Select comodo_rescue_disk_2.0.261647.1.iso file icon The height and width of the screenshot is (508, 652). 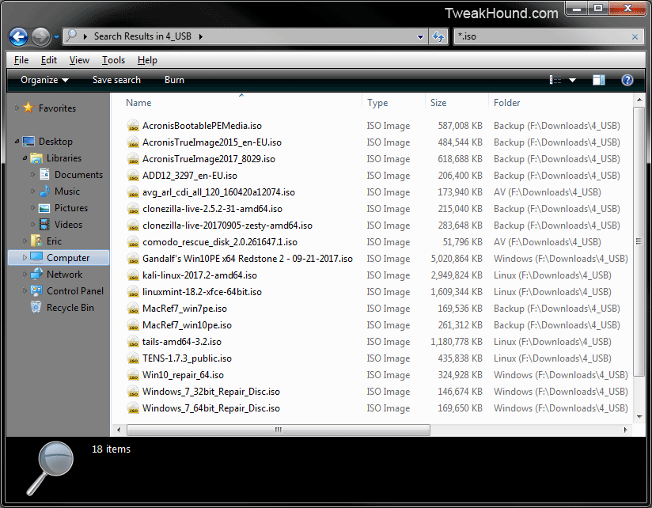pos(133,242)
